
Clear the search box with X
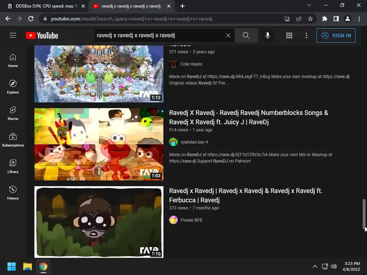pyautogui.click(x=228, y=35)
